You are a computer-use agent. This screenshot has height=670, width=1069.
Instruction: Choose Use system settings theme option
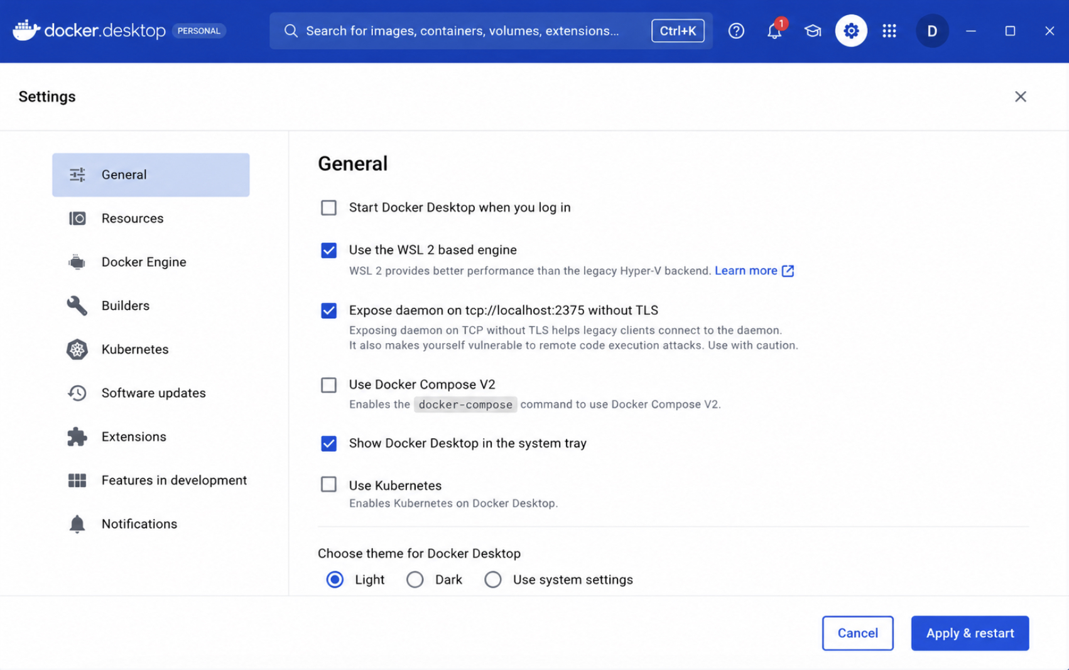click(493, 579)
